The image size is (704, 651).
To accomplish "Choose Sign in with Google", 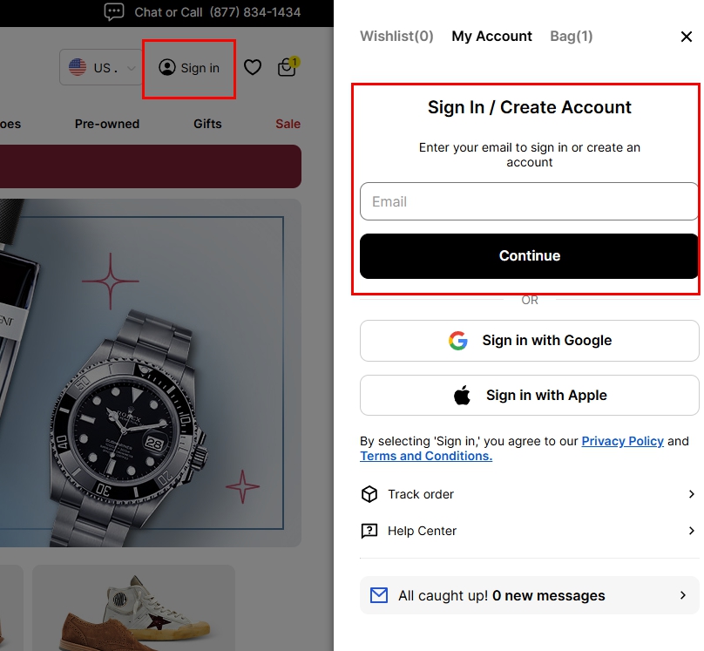I will 530,341.
